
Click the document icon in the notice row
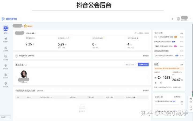point(17,56)
